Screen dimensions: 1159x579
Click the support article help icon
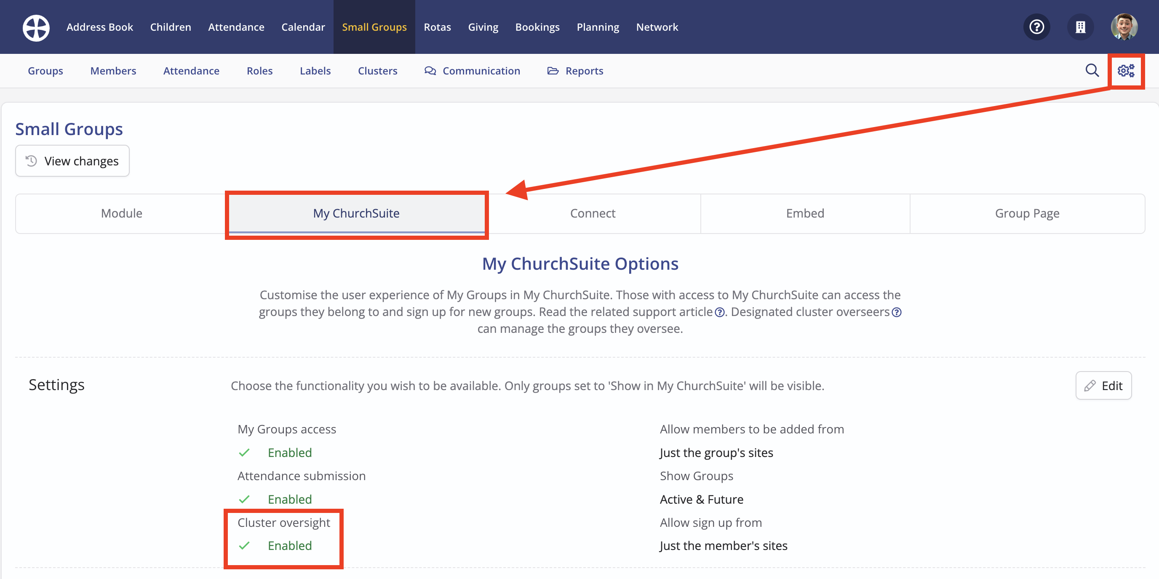coord(719,312)
